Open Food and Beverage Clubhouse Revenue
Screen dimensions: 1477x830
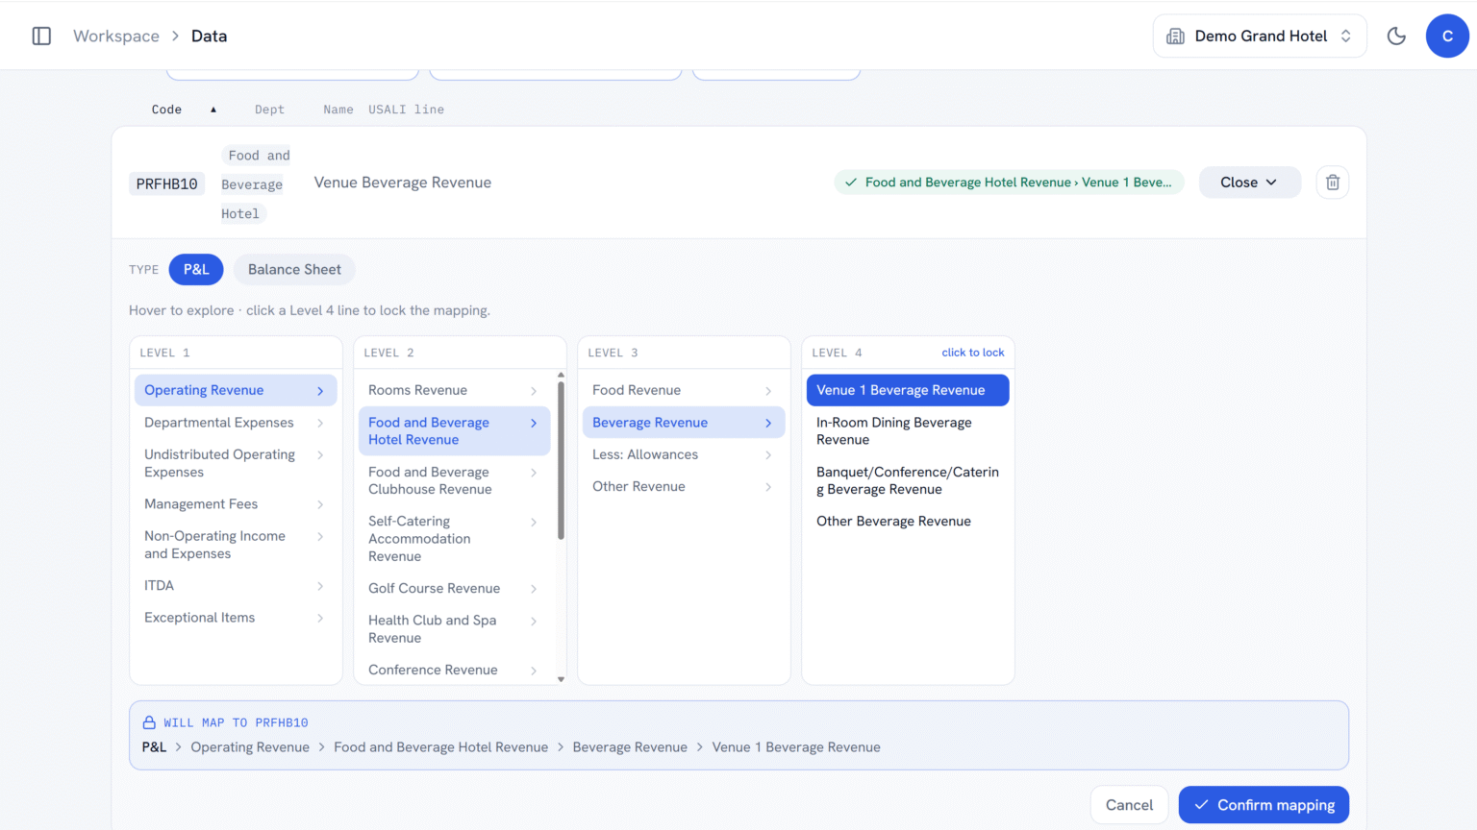[454, 480]
